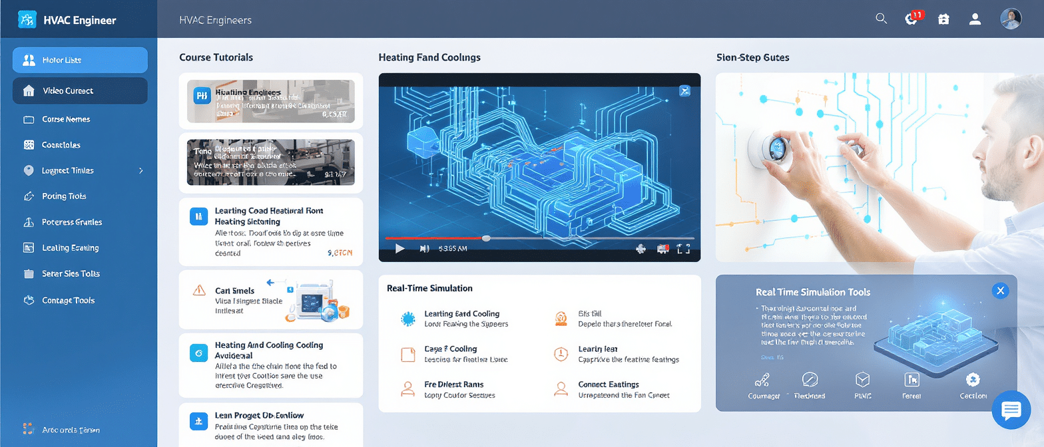The height and width of the screenshot is (447, 1044).
Task: Click the Cart Smels warning triangle icon
Action: tap(198, 290)
